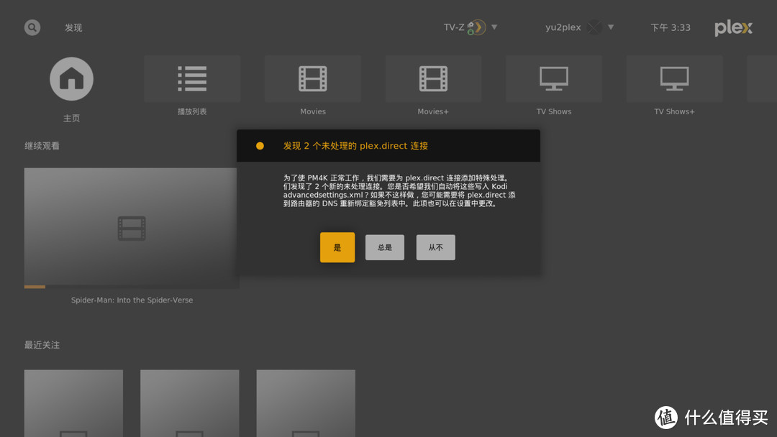777x437 pixels.
Task: Click the plex logo in the corner
Action: tap(733, 27)
